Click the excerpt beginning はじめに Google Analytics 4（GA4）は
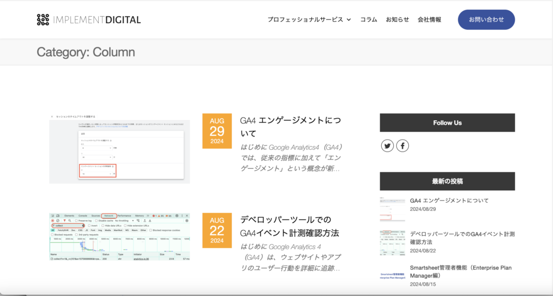The width and height of the screenshot is (553, 296). click(x=291, y=257)
